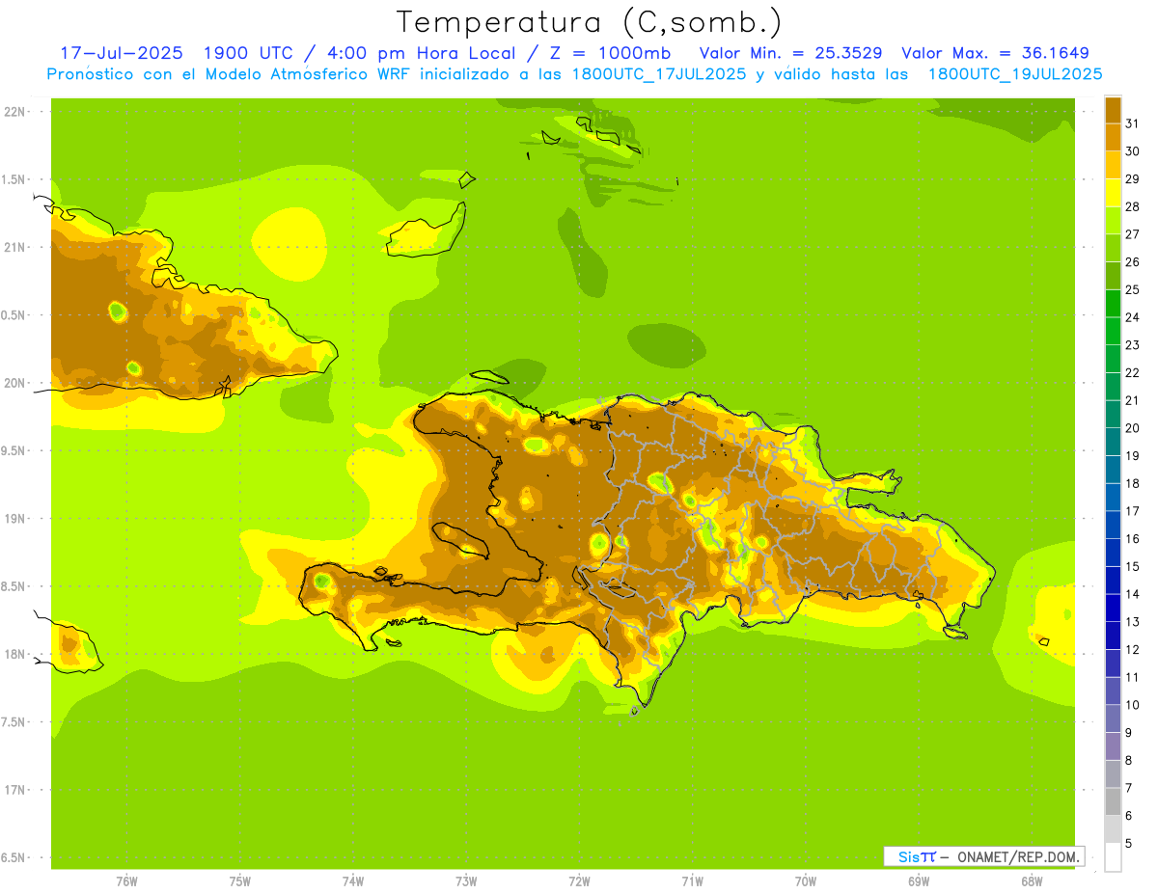Image resolution: width=1158 pixels, height=894 pixels.
Task: Pick the legend color between 25 and 26
Action: pos(1113,276)
